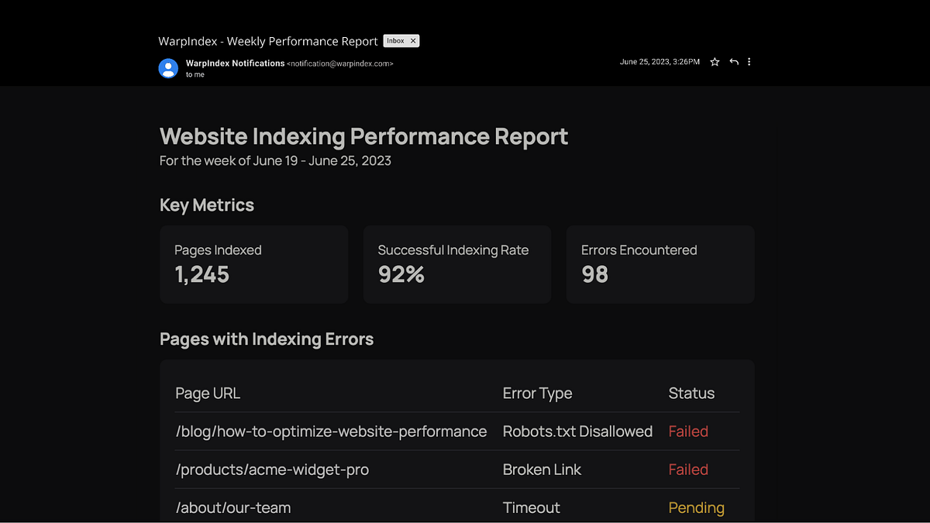The height and width of the screenshot is (523, 930).
Task: Click the Website Indexing Performance Report title
Action: tap(363, 136)
